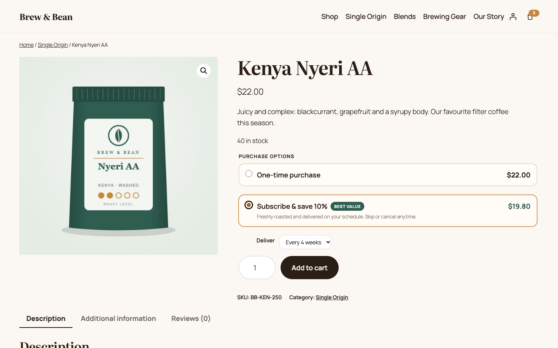Click the Kenya Nyeri AA product image
The image size is (558, 348).
[x=119, y=156]
